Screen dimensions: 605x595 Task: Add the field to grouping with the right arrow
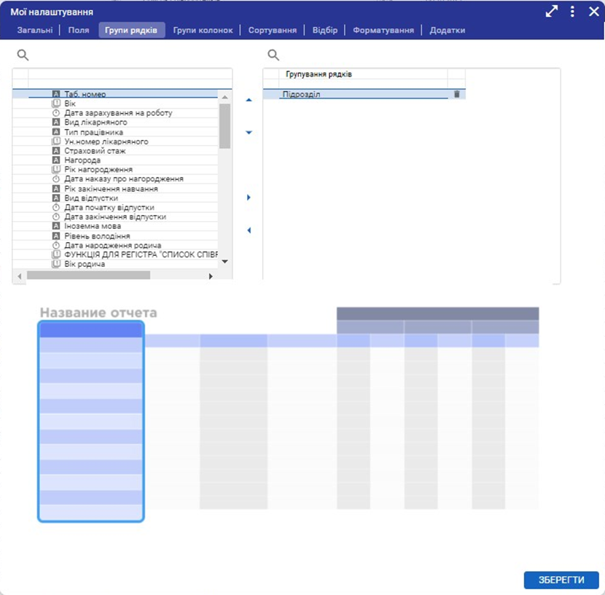249,198
